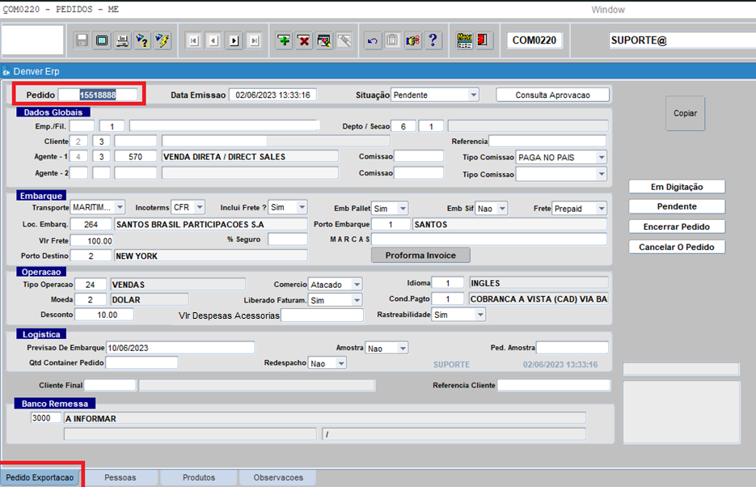The width and height of the screenshot is (756, 487).
Task: Go to the next record arrow icon
Action: (234, 41)
